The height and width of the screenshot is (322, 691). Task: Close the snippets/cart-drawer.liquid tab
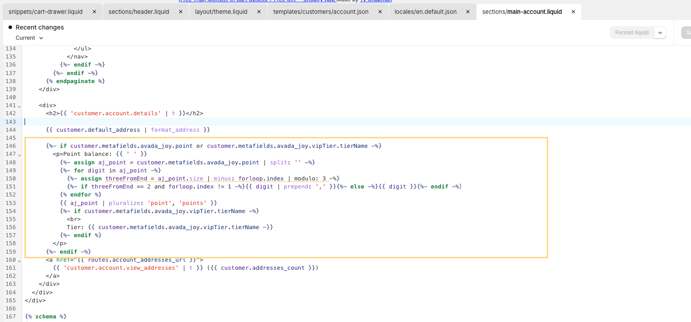click(94, 12)
